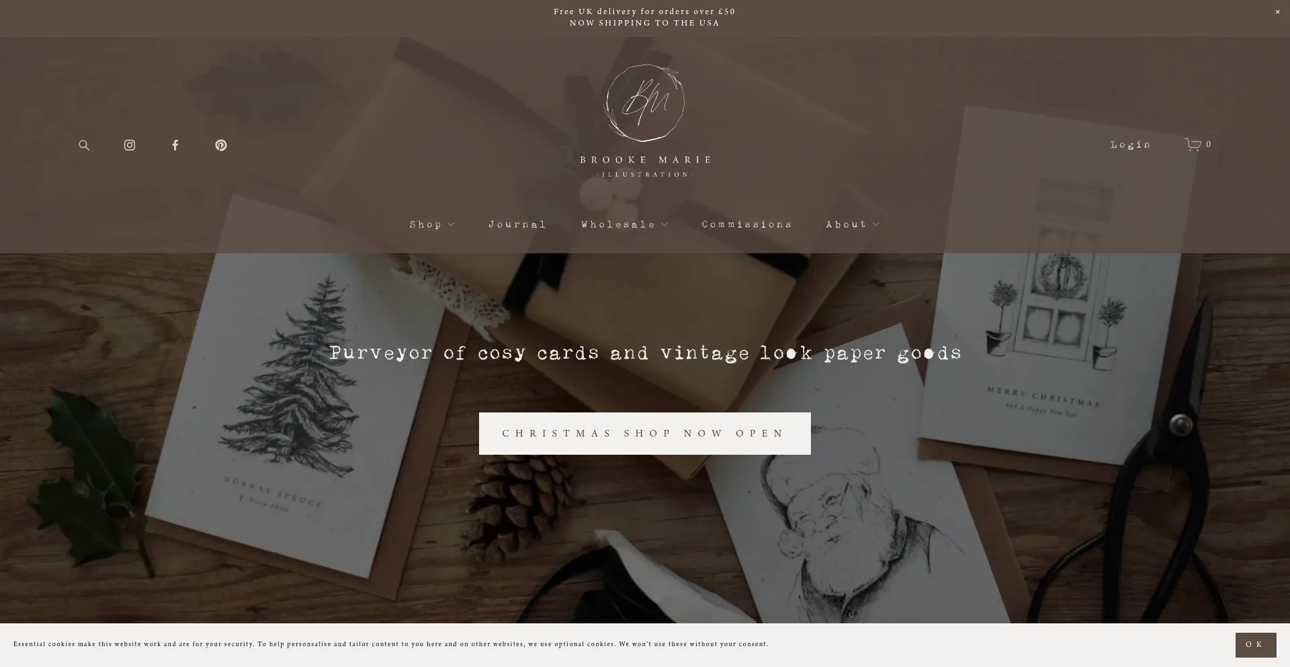Accept cookies with the OK button
Image resolution: width=1290 pixels, height=667 pixels.
tap(1256, 645)
